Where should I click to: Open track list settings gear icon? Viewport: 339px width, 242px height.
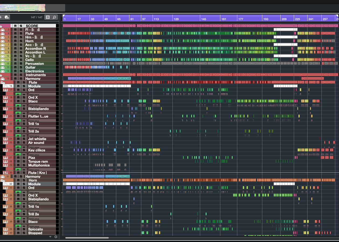coord(56,237)
